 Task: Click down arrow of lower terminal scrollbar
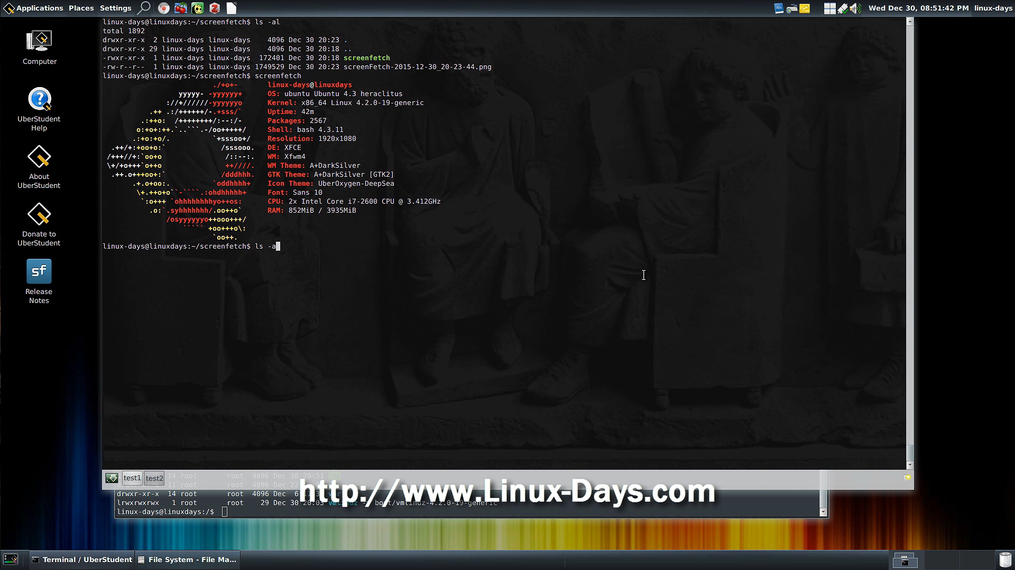[x=823, y=512]
